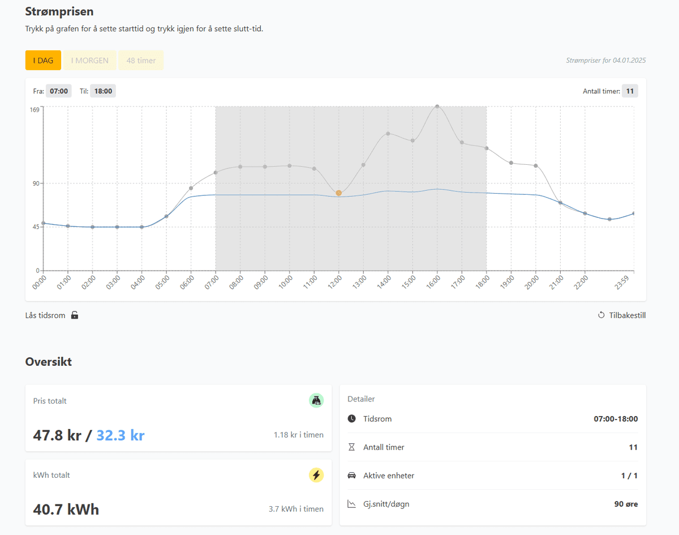The width and height of the screenshot is (679, 535).
Task: Switch to the I MORGEN tab
Action: pyautogui.click(x=89, y=61)
